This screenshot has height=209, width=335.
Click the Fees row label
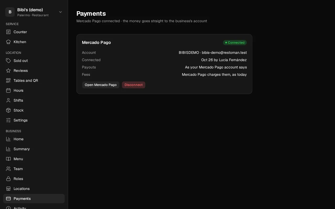point(86,74)
